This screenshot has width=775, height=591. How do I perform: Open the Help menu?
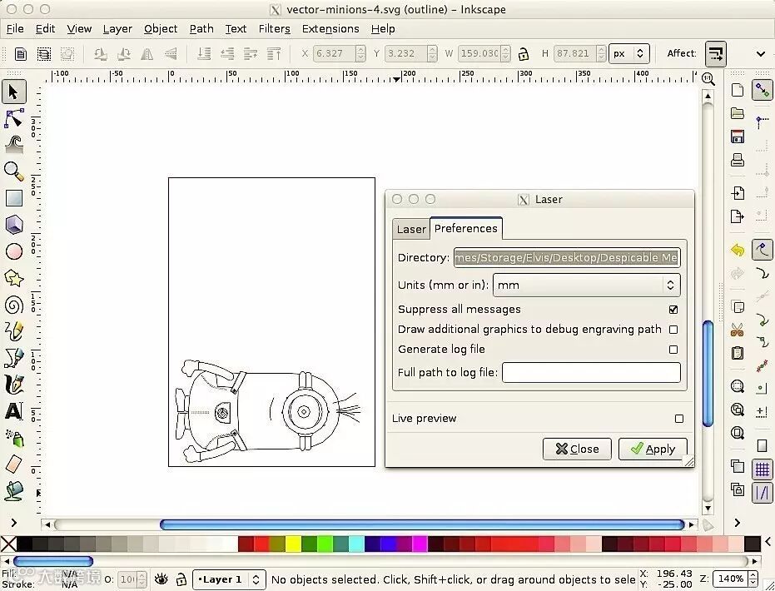383,28
